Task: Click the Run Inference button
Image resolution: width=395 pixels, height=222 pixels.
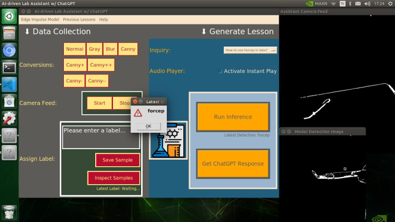Action: pos(233,117)
